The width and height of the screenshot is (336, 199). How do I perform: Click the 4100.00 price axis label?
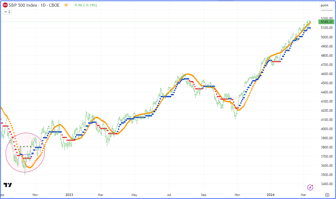(x=327, y=120)
